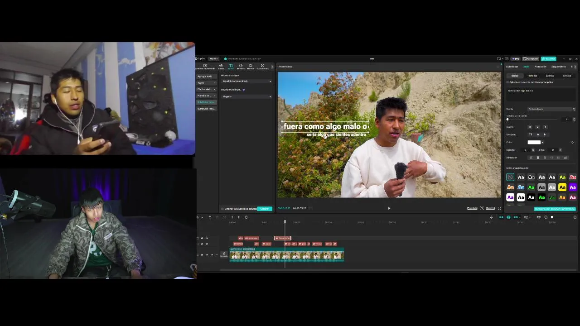Open the white text color swatch
Screen dimensions: 580x326
click(534, 142)
